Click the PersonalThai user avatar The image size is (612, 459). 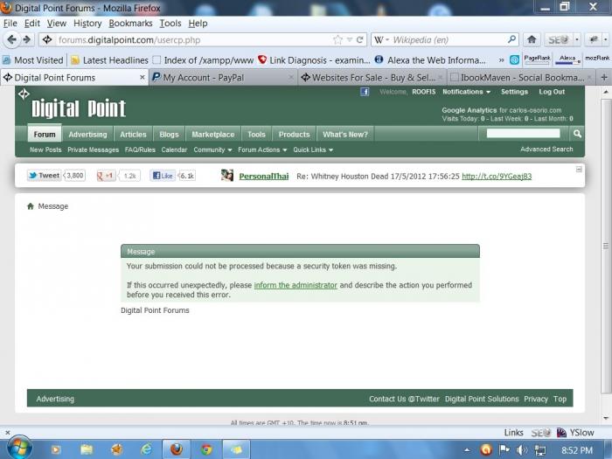pyautogui.click(x=226, y=176)
